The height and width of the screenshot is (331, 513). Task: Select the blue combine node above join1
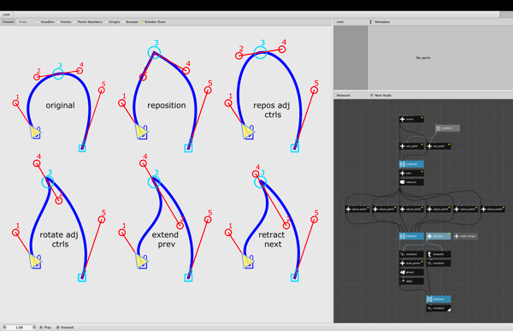pos(411,164)
